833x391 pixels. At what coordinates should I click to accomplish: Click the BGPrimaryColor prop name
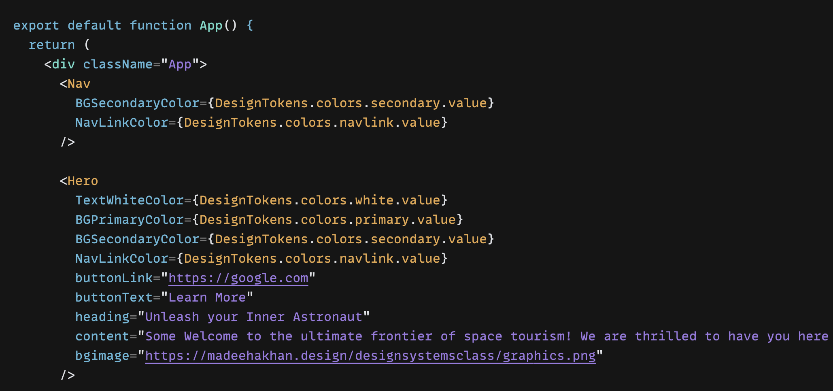pyautogui.click(x=130, y=220)
